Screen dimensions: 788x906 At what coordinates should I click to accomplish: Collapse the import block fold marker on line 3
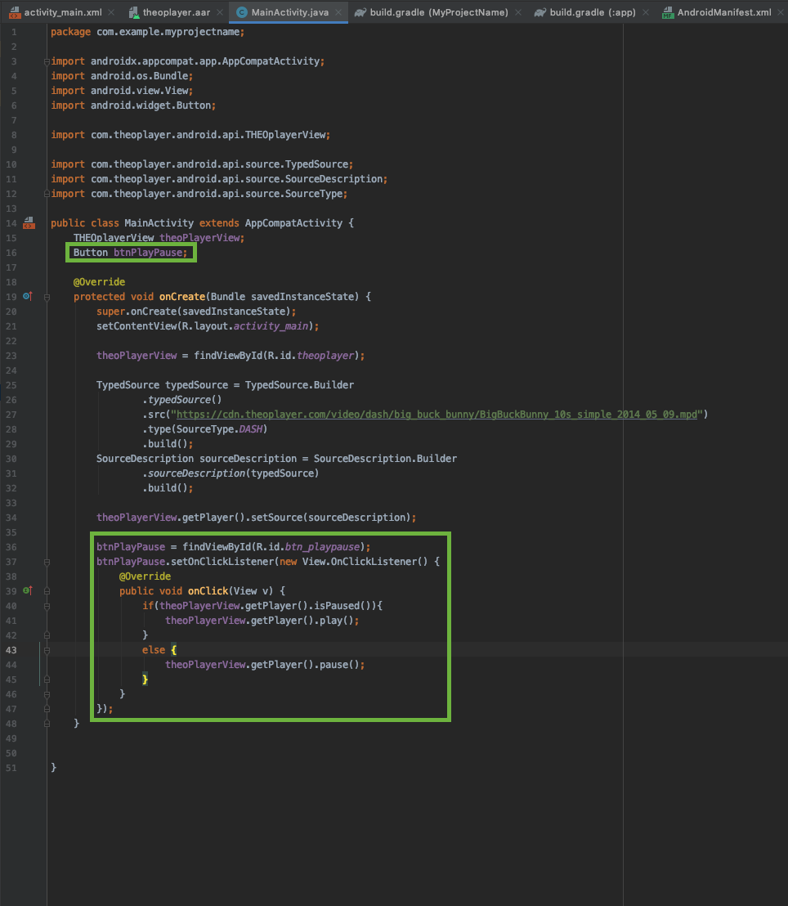47,61
